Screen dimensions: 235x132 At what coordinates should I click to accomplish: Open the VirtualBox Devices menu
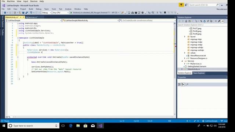point(34,1)
